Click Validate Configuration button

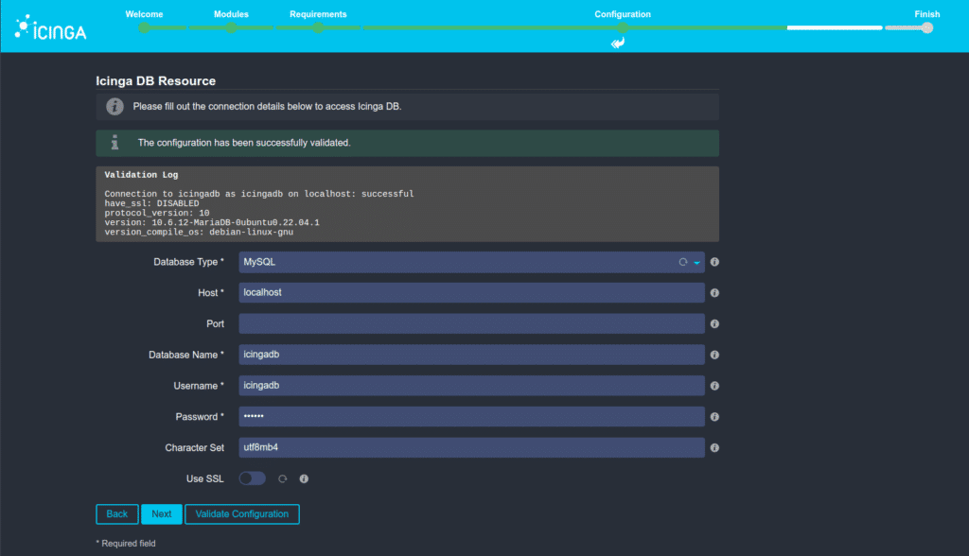point(241,514)
